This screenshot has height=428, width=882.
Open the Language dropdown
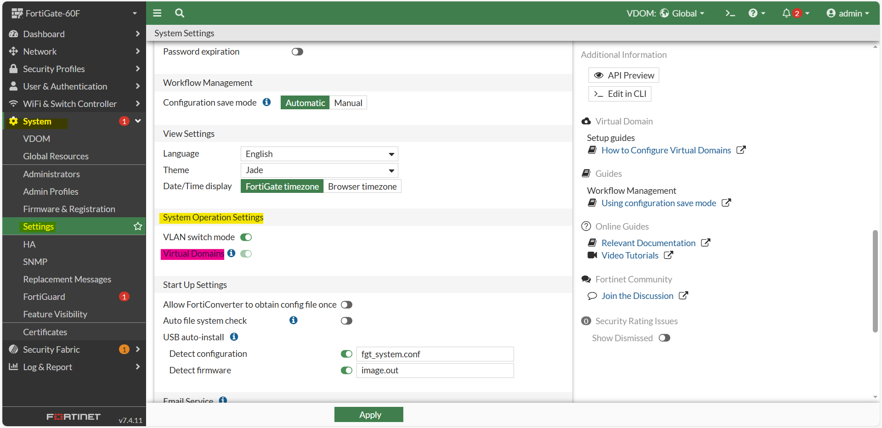click(319, 154)
